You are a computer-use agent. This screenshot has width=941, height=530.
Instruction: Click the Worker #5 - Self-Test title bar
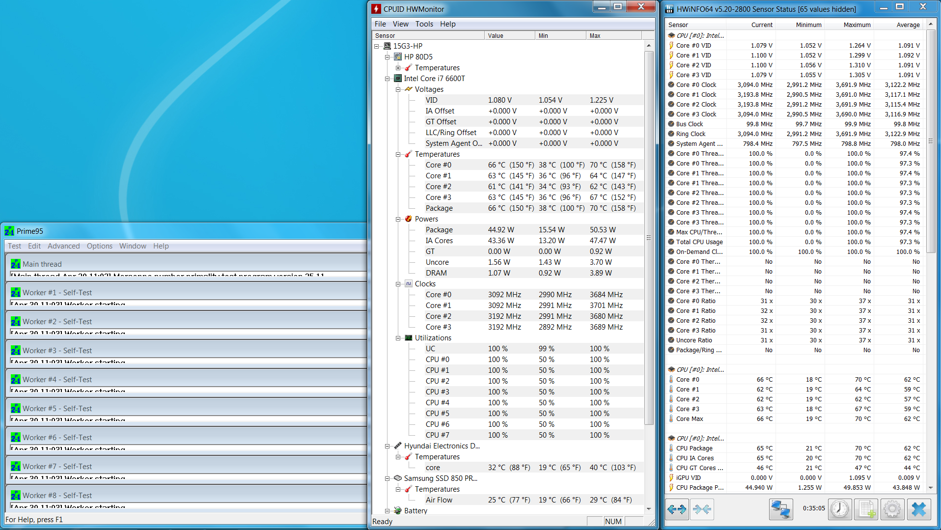pos(187,408)
